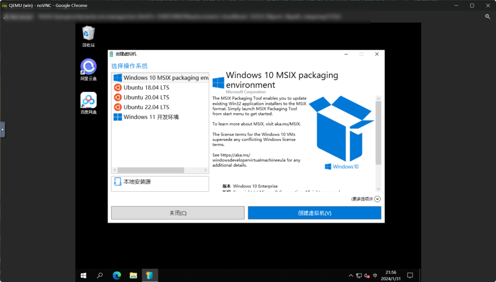
Task: Click Ubuntu logo icon beside 22.04 LTS
Action: [x=118, y=107]
